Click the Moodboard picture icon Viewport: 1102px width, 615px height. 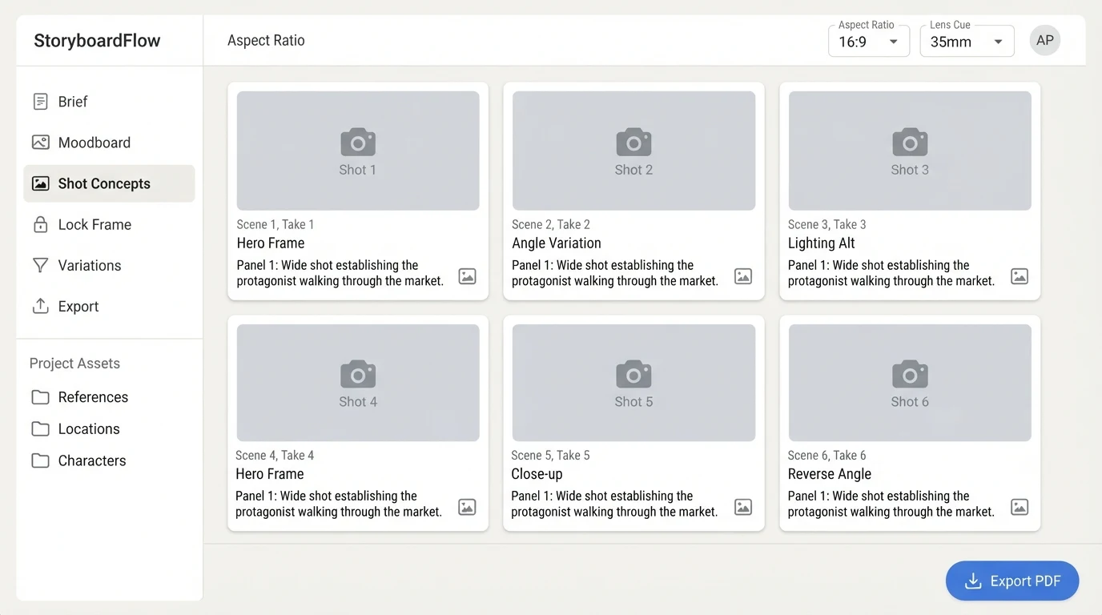[40, 143]
